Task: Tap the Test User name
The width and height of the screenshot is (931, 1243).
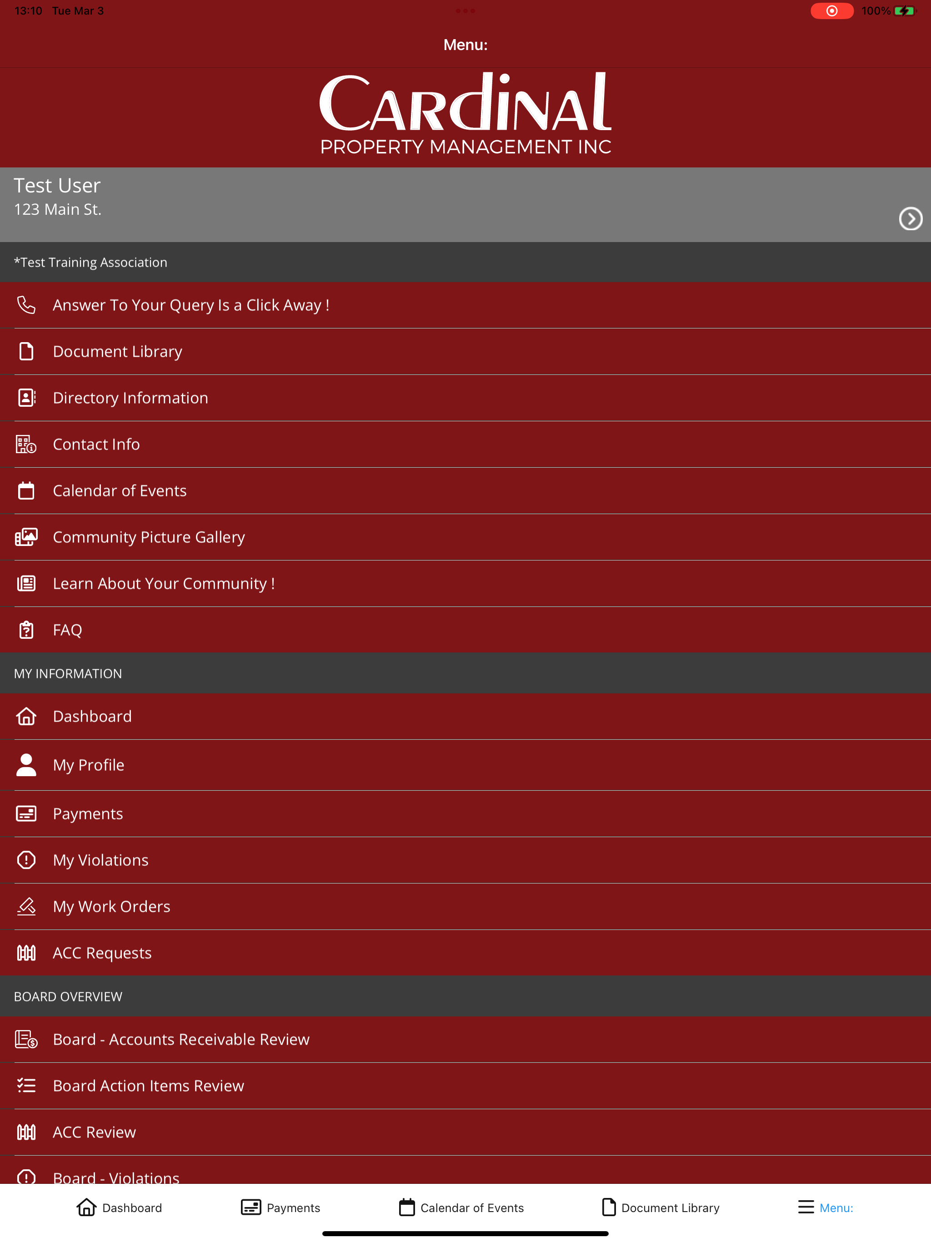Action: (57, 186)
